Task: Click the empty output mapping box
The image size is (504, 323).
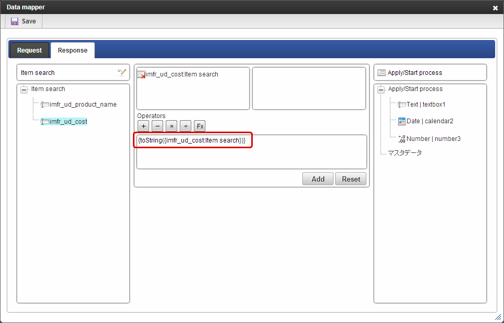Action: (x=309, y=88)
